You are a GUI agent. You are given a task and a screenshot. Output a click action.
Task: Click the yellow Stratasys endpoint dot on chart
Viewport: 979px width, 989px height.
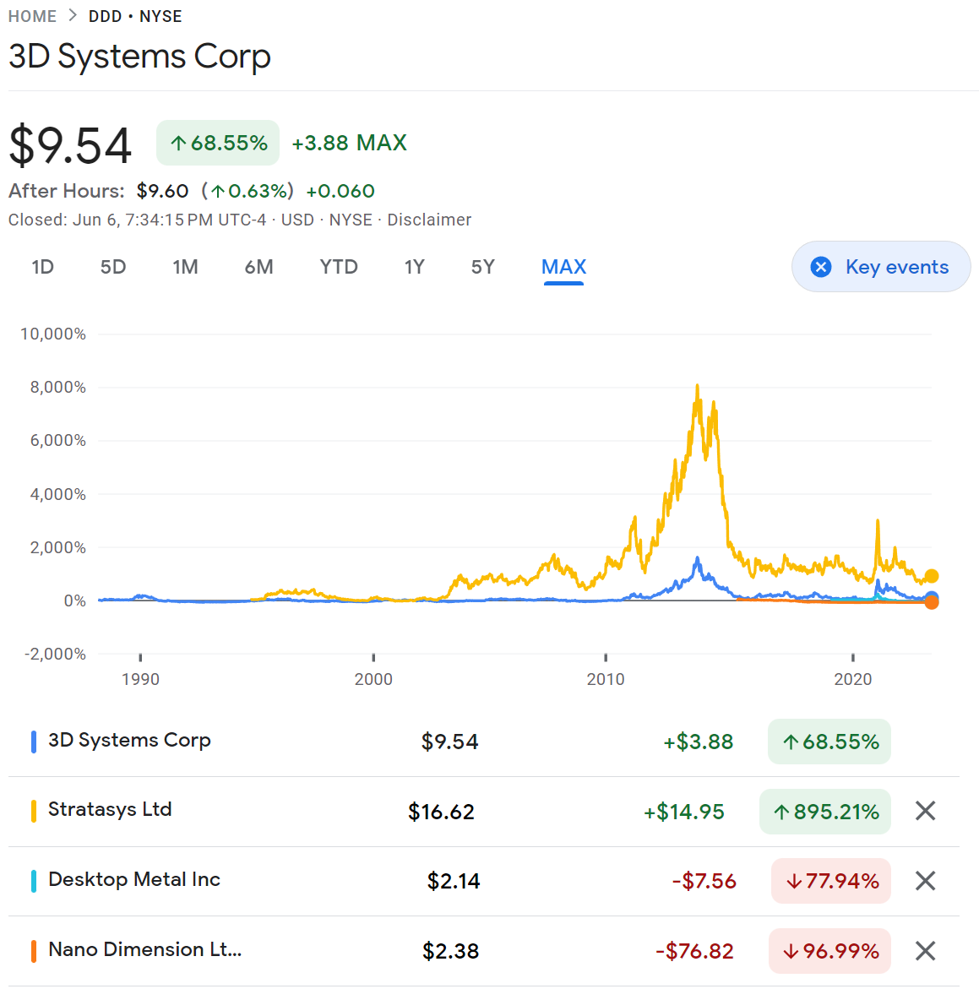click(x=931, y=576)
